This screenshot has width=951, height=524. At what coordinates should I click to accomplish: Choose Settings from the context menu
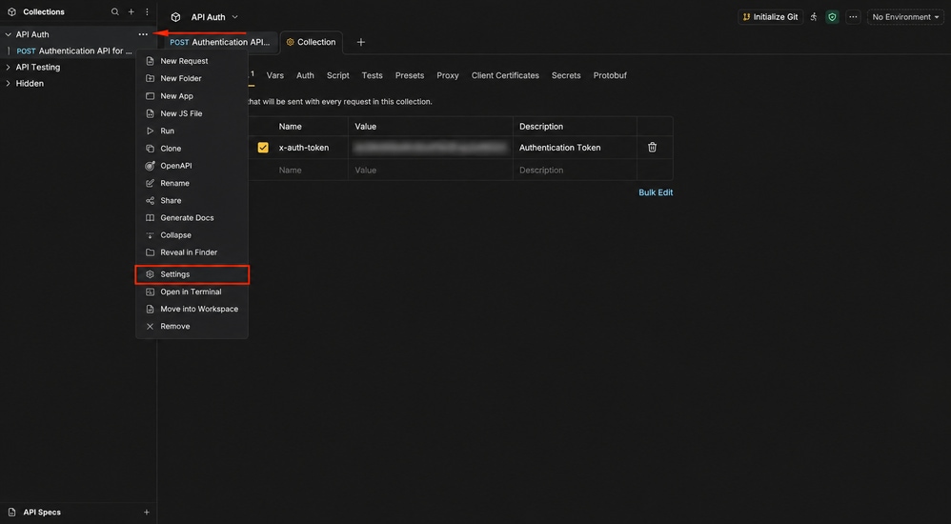tap(192, 274)
